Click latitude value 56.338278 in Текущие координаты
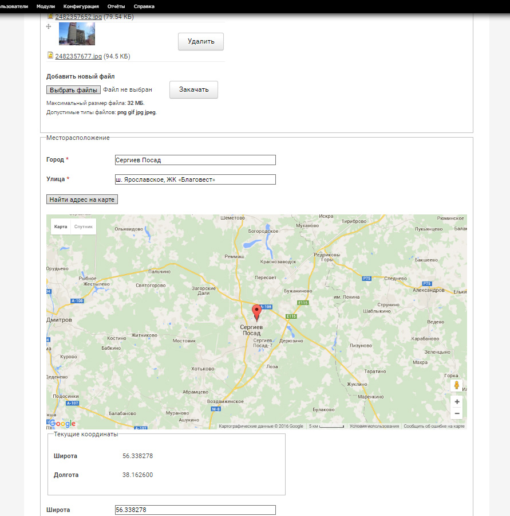The width and height of the screenshot is (510, 516). pyautogui.click(x=138, y=456)
